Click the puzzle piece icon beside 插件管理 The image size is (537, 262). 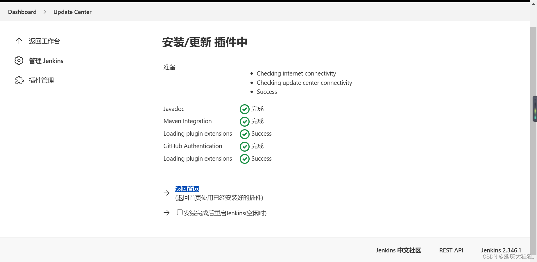pos(19,80)
